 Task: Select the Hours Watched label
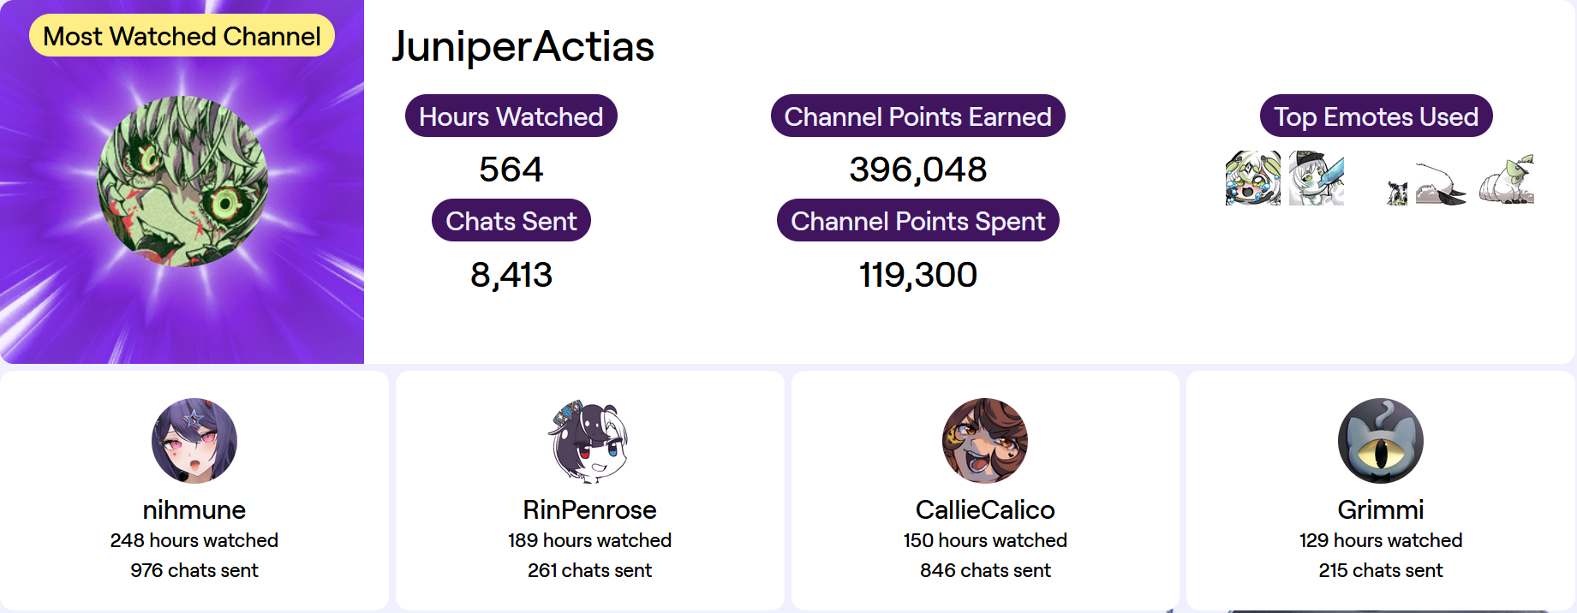[x=511, y=116]
